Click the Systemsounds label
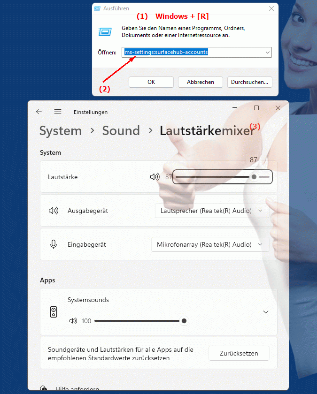The height and width of the screenshot is (394, 317). click(x=88, y=300)
